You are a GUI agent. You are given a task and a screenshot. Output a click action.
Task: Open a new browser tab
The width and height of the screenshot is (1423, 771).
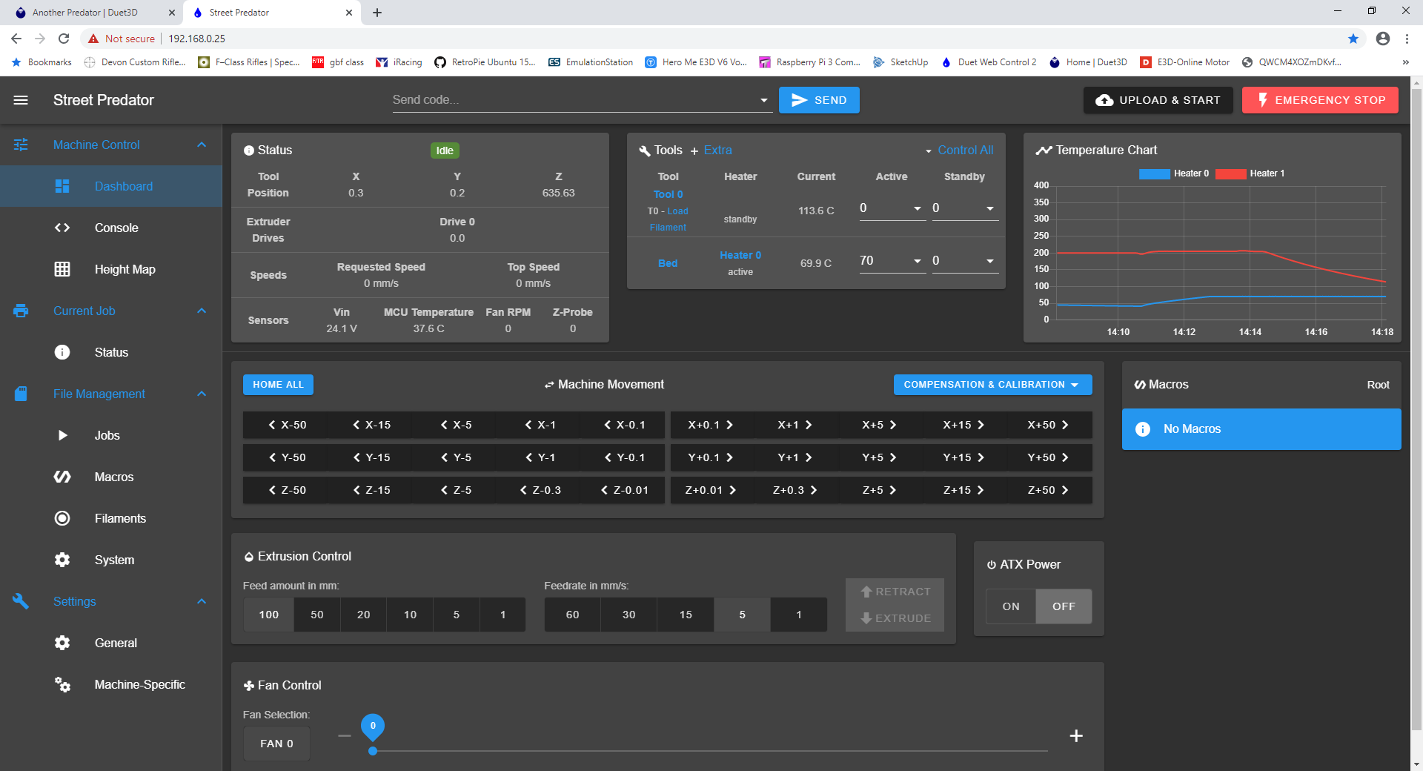[377, 13]
